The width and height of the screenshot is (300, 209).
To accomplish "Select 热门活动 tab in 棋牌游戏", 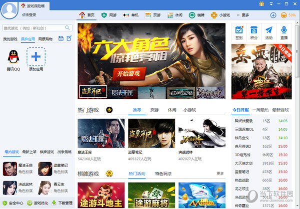I will [x=137, y=174].
